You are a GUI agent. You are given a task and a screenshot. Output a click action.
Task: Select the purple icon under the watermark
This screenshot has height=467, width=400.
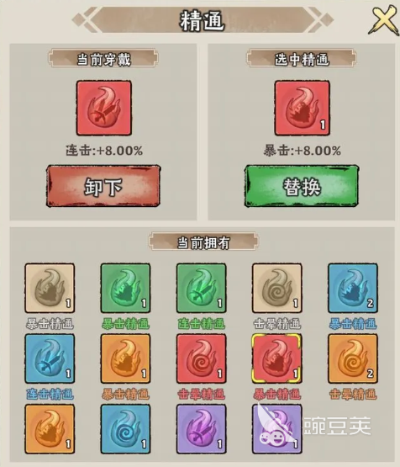pos(276,429)
